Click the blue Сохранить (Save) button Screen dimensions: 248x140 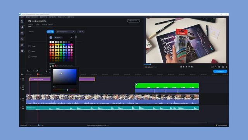tap(220, 71)
